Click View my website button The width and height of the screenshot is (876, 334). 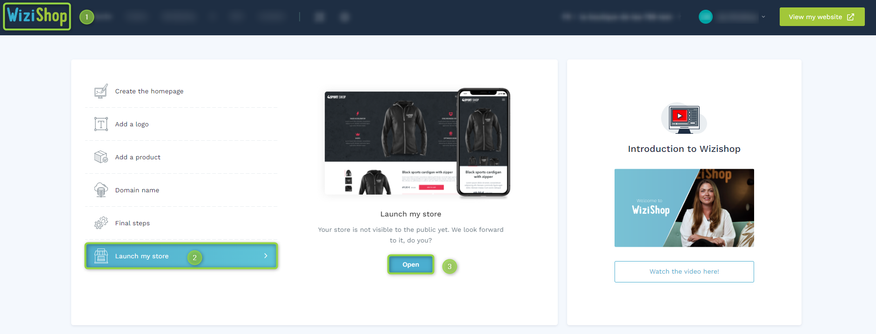822,17
